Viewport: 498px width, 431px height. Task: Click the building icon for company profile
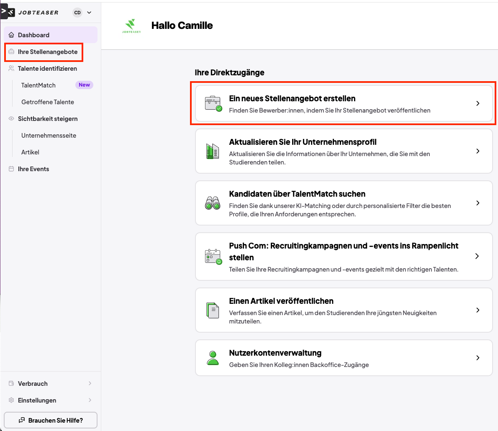(213, 151)
